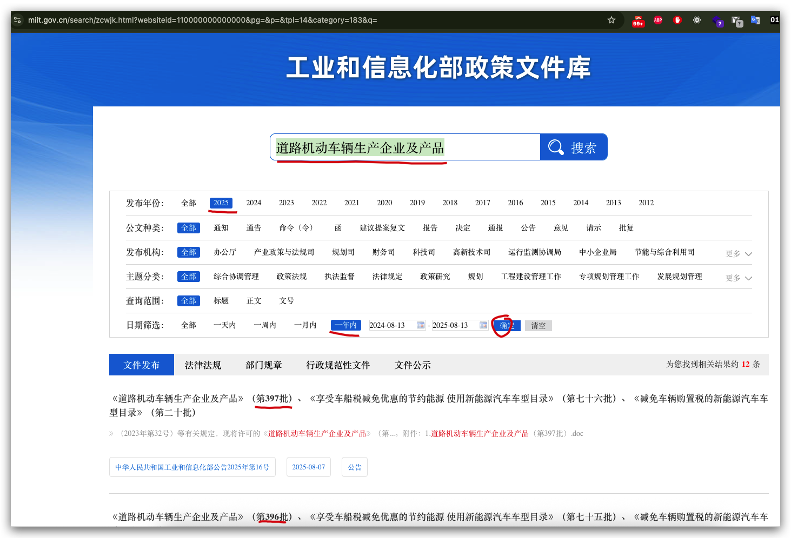This screenshot has height=538, width=791.
Task: Open the Google Translate extension icon
Action: (x=755, y=20)
